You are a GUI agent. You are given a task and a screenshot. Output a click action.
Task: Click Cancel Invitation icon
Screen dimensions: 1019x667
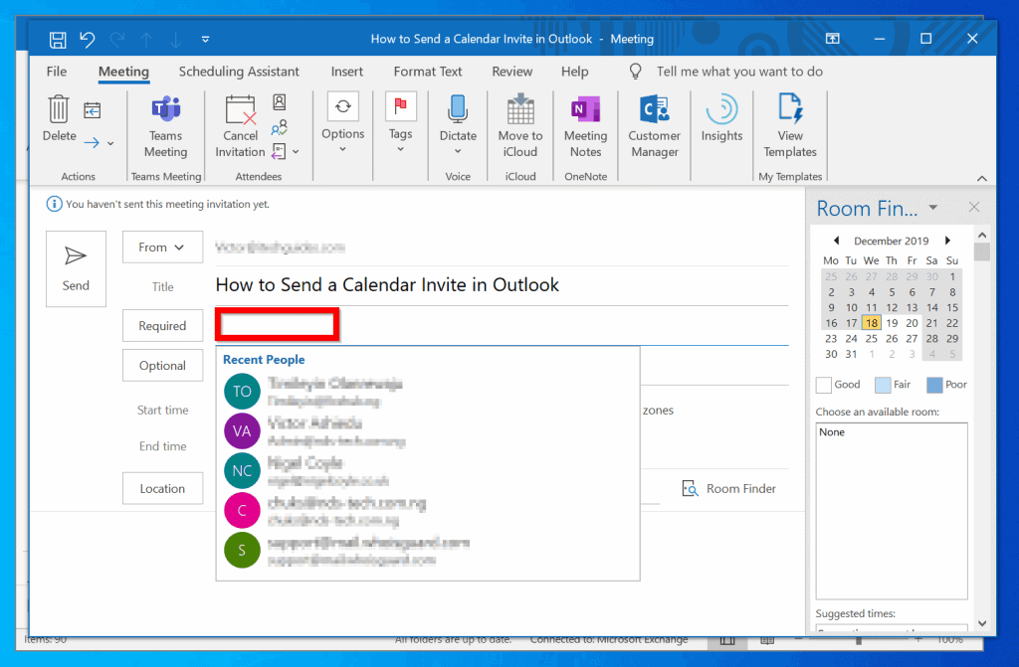[x=240, y=127]
